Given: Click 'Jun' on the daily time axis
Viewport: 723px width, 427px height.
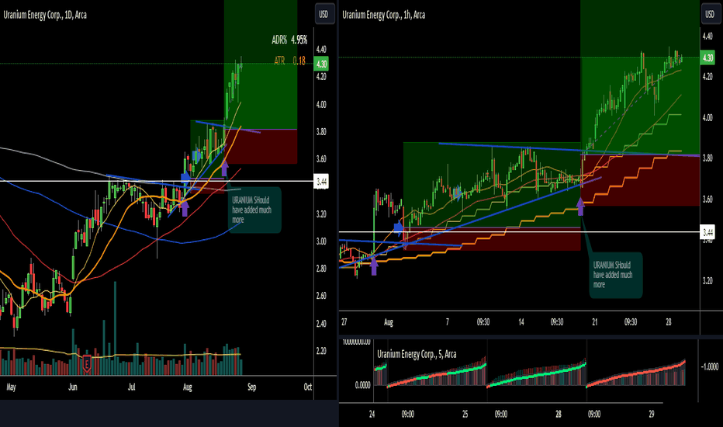Looking at the screenshot, I should (x=73, y=387).
